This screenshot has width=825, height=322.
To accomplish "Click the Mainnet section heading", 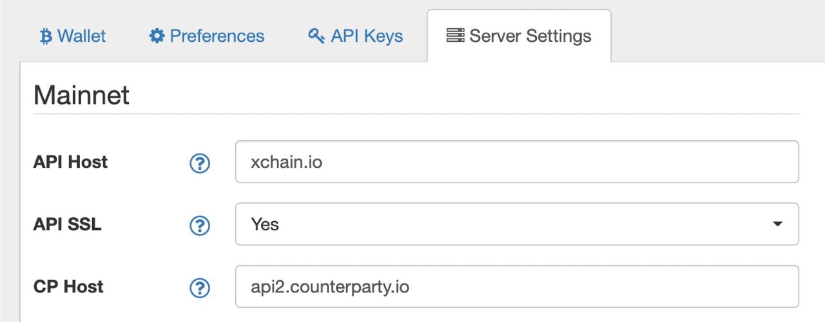I will [x=81, y=95].
